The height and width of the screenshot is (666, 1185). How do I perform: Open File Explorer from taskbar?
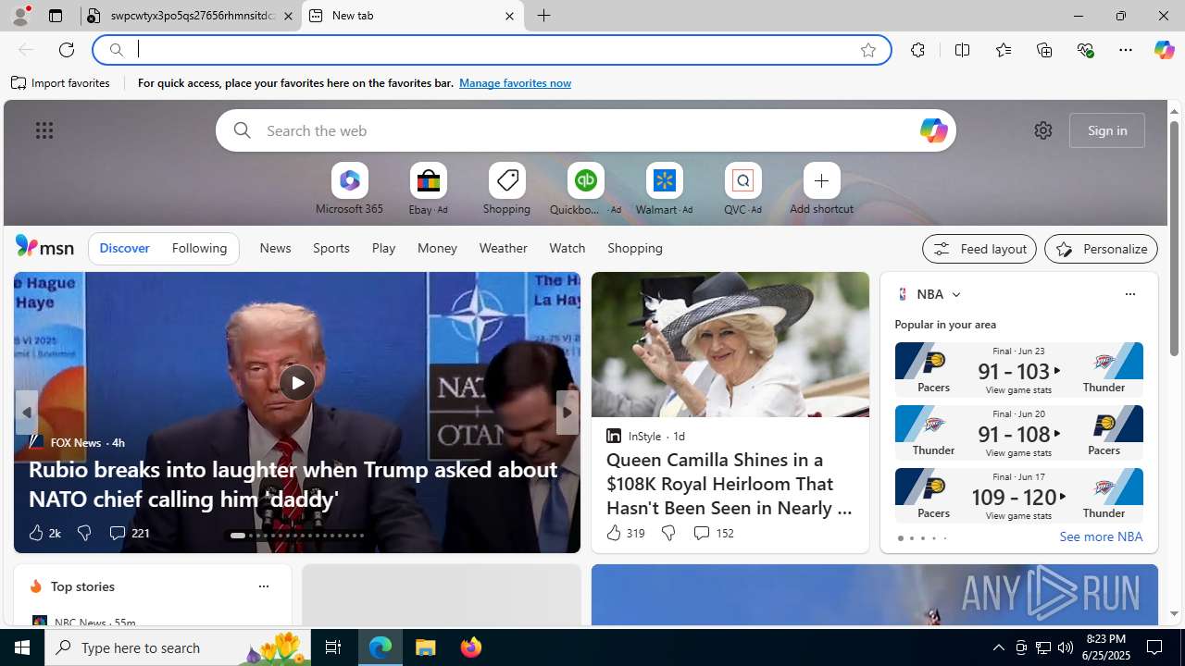pos(426,647)
